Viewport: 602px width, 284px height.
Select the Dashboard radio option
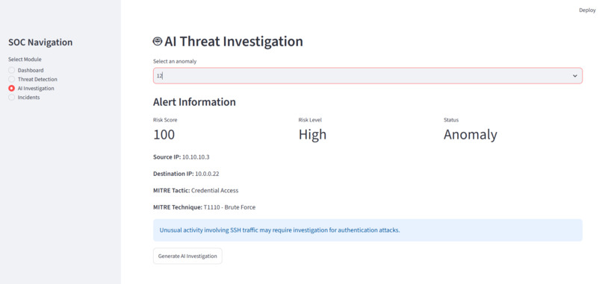(x=26, y=70)
